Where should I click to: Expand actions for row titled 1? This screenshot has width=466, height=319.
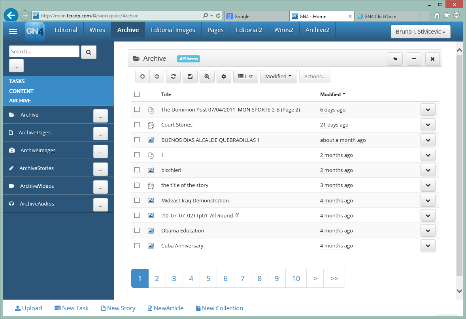tap(428, 155)
